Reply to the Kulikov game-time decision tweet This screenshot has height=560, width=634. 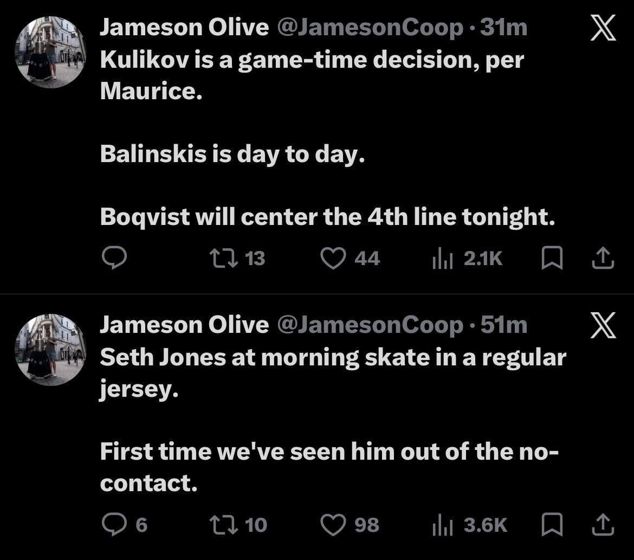pyautogui.click(x=114, y=259)
